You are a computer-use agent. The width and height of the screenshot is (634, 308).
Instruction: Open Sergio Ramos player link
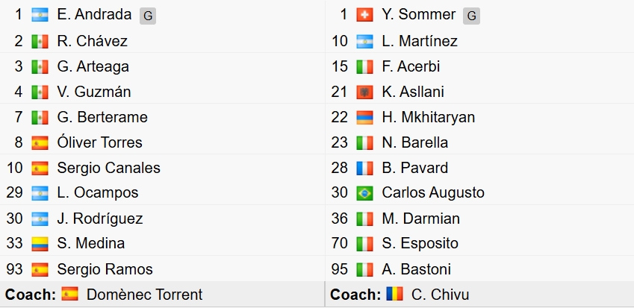pos(105,269)
